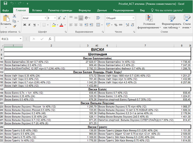Click the formula bar input
Screen dimensions: 193x143
pos(124,39)
